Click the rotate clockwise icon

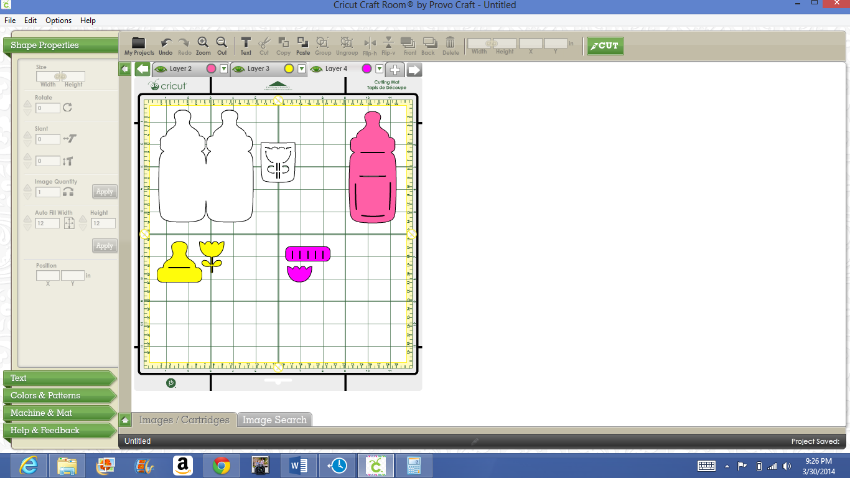point(67,108)
